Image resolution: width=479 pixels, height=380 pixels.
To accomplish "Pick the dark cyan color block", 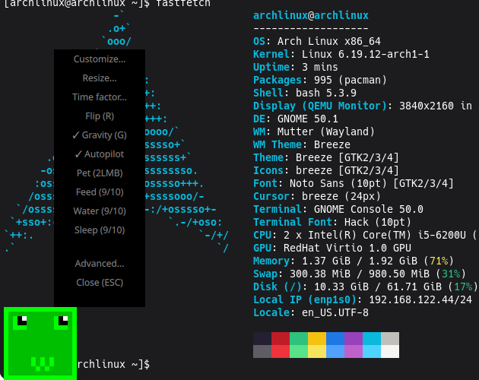I will tap(372, 338).
